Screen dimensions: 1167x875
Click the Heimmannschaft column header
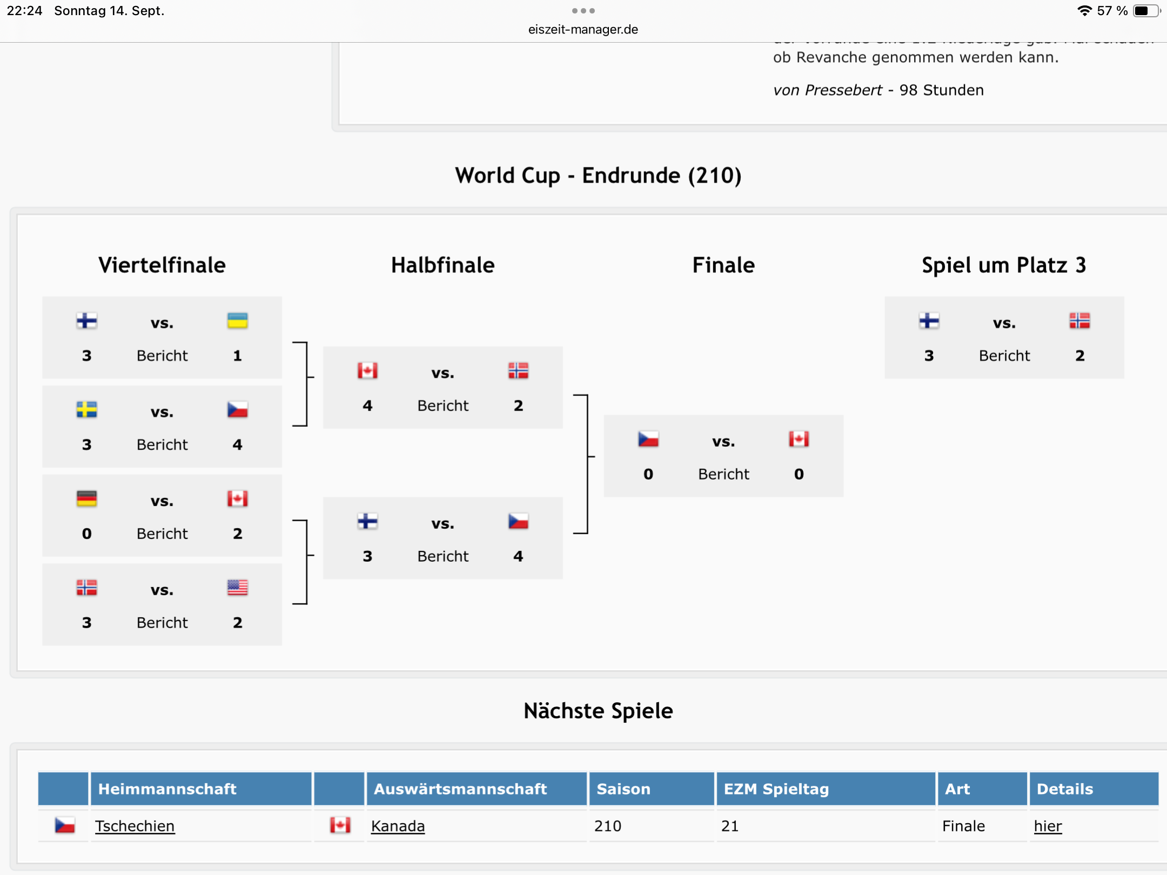167,789
